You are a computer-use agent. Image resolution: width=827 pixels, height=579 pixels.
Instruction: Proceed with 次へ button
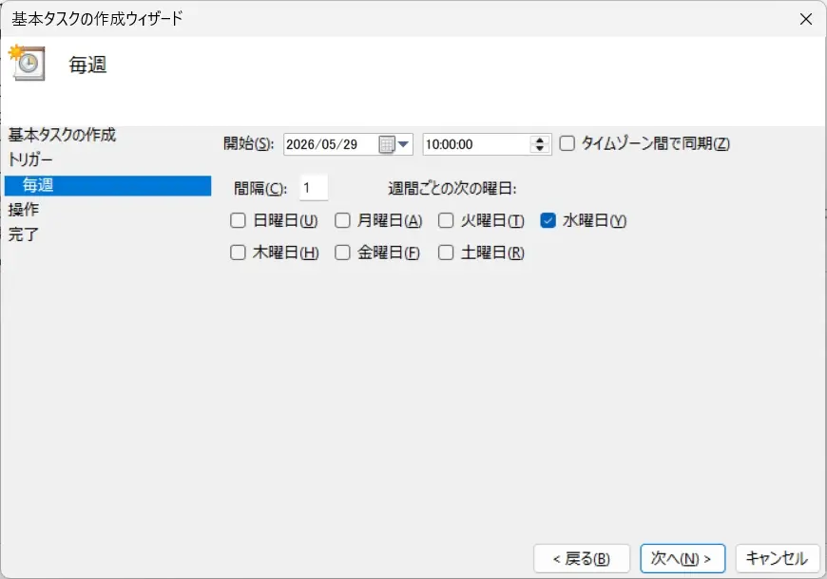(682, 558)
